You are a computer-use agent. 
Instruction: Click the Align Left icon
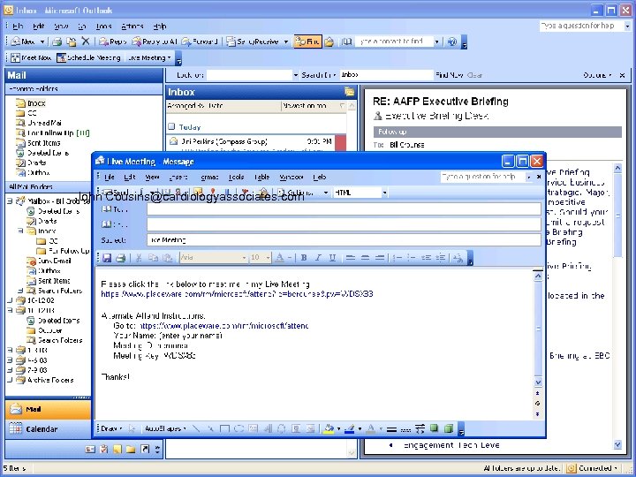(351, 258)
